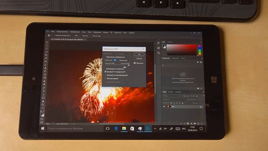Click the create new group folder icon

click(195, 123)
